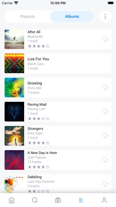Download the Strangers album
The width and height of the screenshot is (116, 207).
tap(105, 136)
